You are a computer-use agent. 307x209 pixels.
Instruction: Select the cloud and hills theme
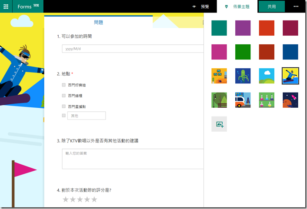(267, 76)
